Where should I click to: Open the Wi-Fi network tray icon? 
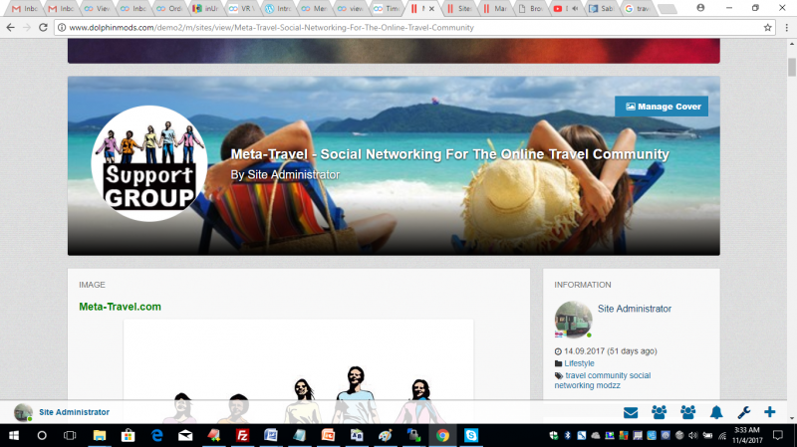pos(721,435)
